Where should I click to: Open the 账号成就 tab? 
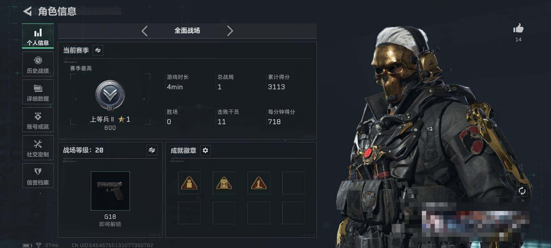[x=38, y=120]
